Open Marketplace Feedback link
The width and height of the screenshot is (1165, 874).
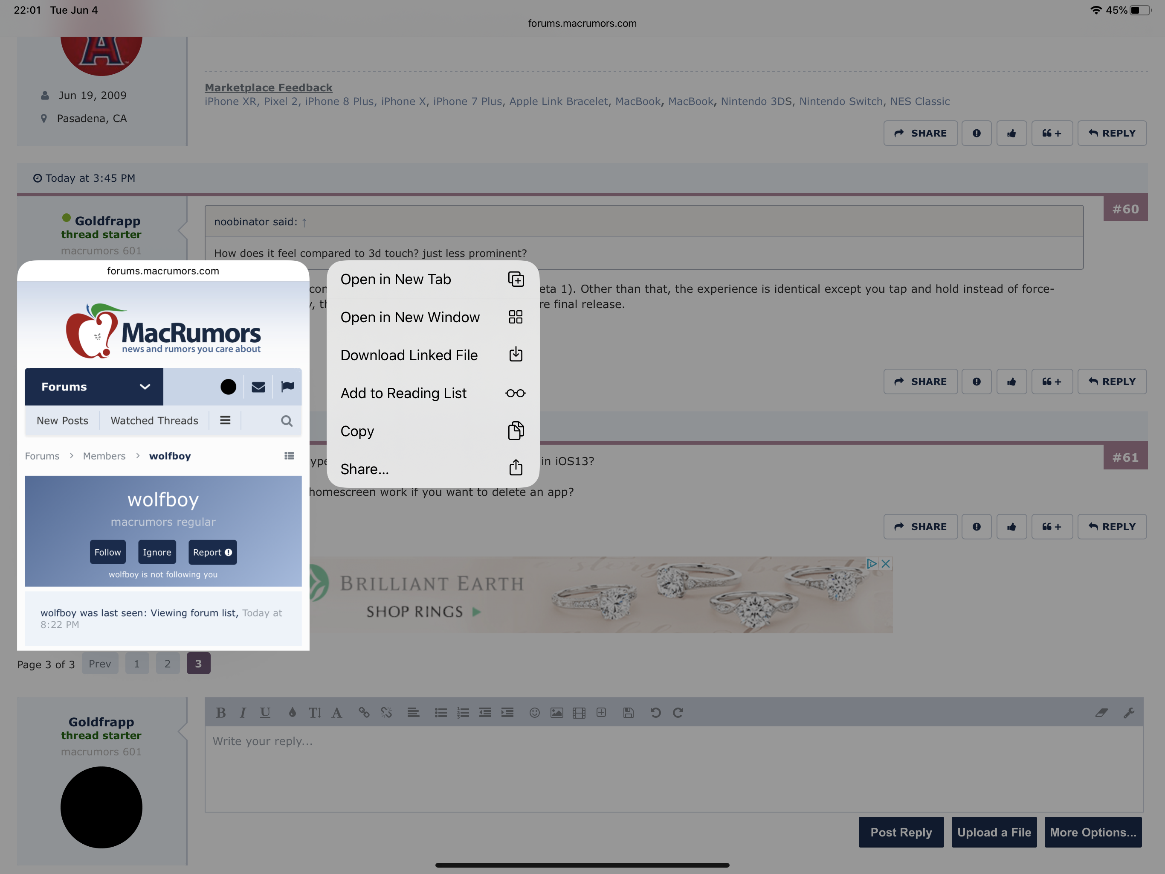269,87
